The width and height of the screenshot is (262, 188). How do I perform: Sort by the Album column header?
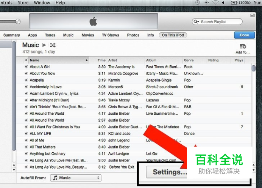[x=164, y=60]
